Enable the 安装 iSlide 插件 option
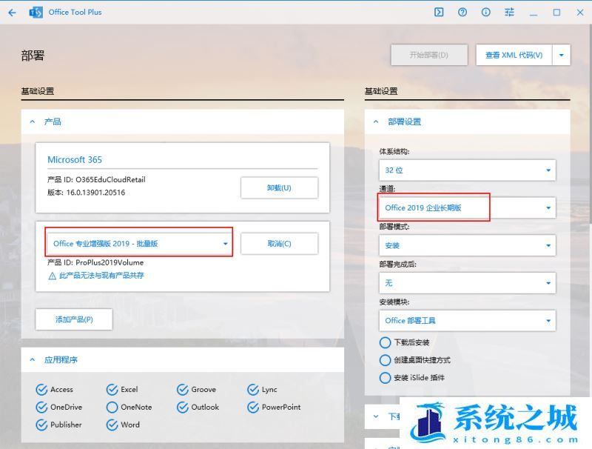The height and width of the screenshot is (449, 592). [385, 378]
